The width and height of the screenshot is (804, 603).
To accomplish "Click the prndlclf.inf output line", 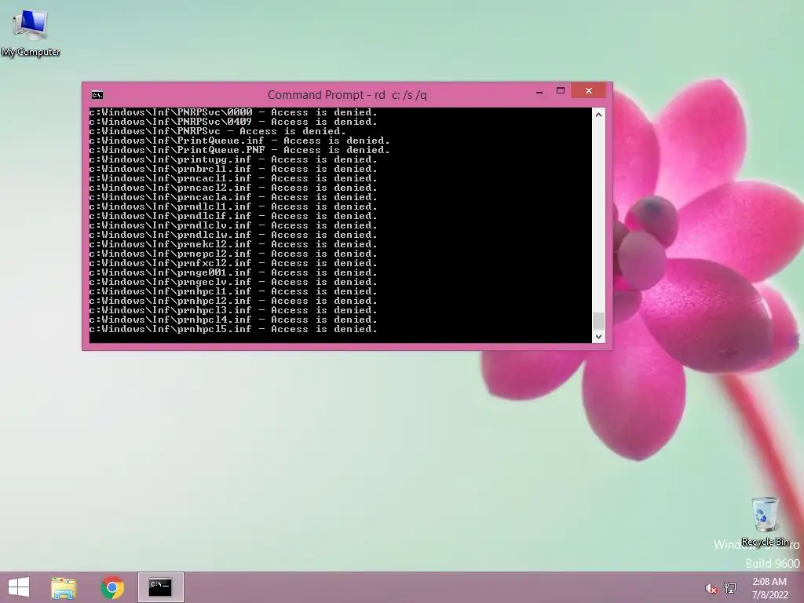I will pos(233,216).
